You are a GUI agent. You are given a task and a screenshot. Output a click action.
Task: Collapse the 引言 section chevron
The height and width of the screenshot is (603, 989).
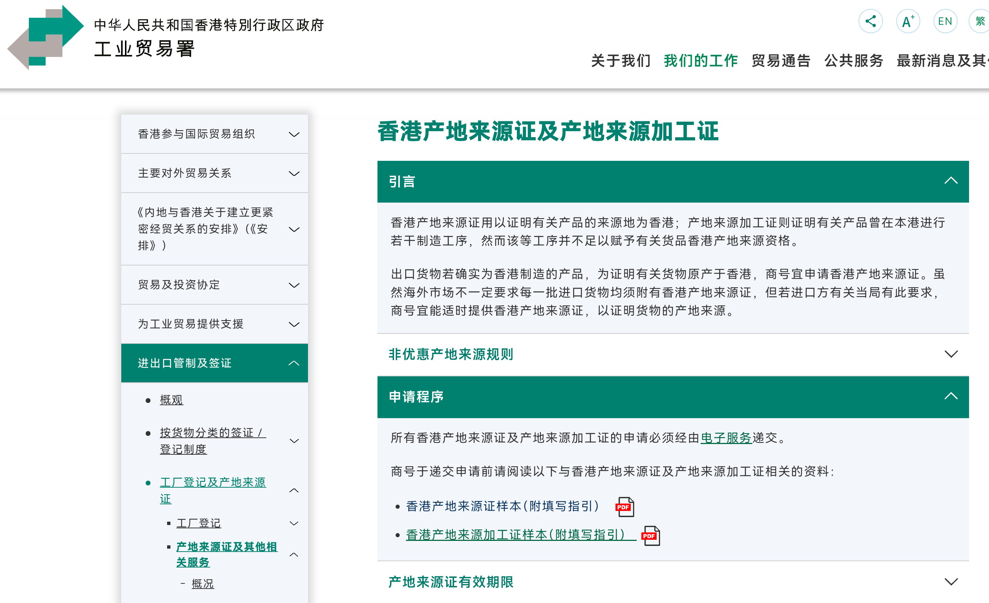[951, 181]
